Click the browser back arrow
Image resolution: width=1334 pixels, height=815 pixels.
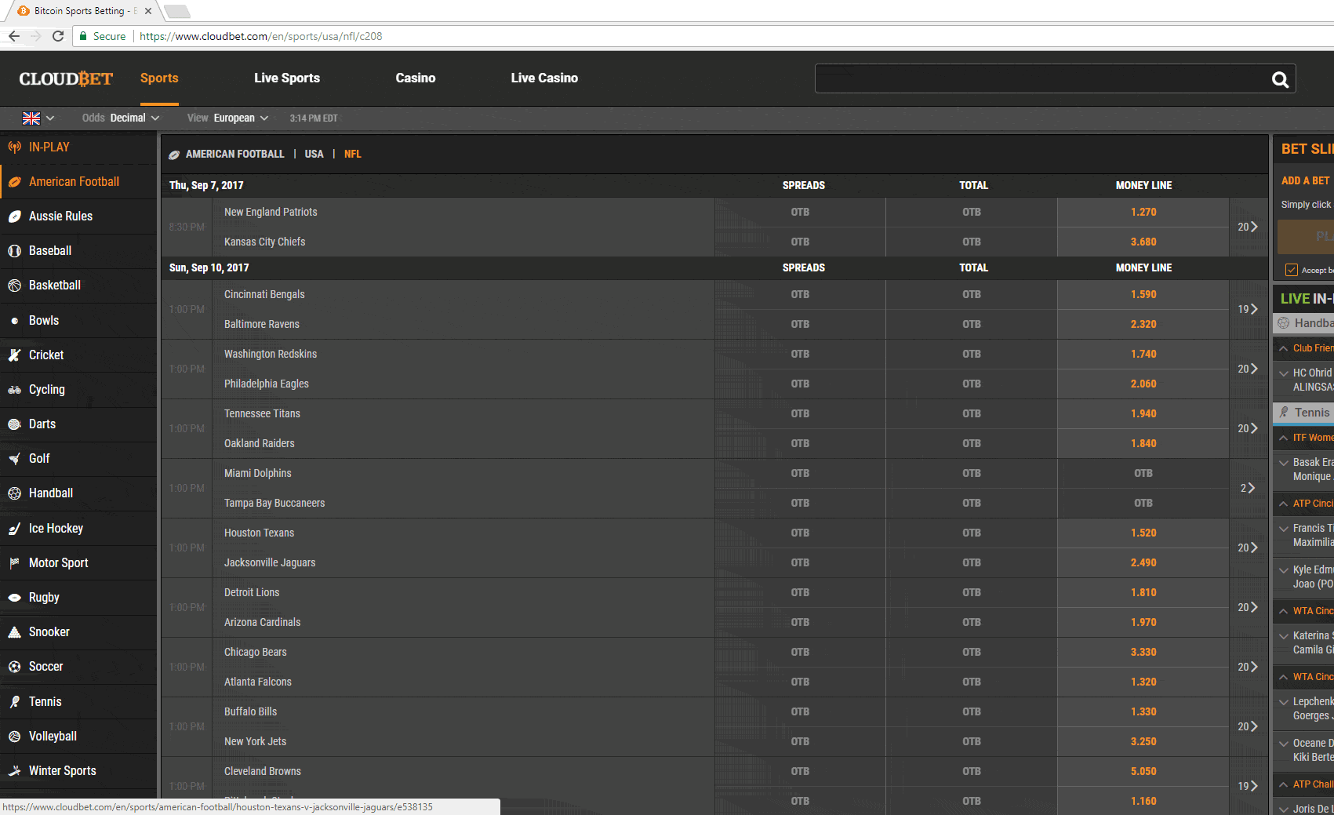pos(13,36)
